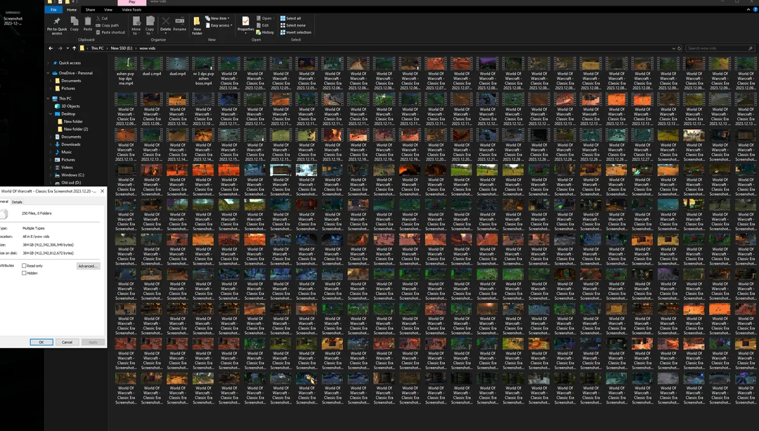759x431 pixels.
Task: Enable the Read-only checkbox
Action: coord(24,266)
